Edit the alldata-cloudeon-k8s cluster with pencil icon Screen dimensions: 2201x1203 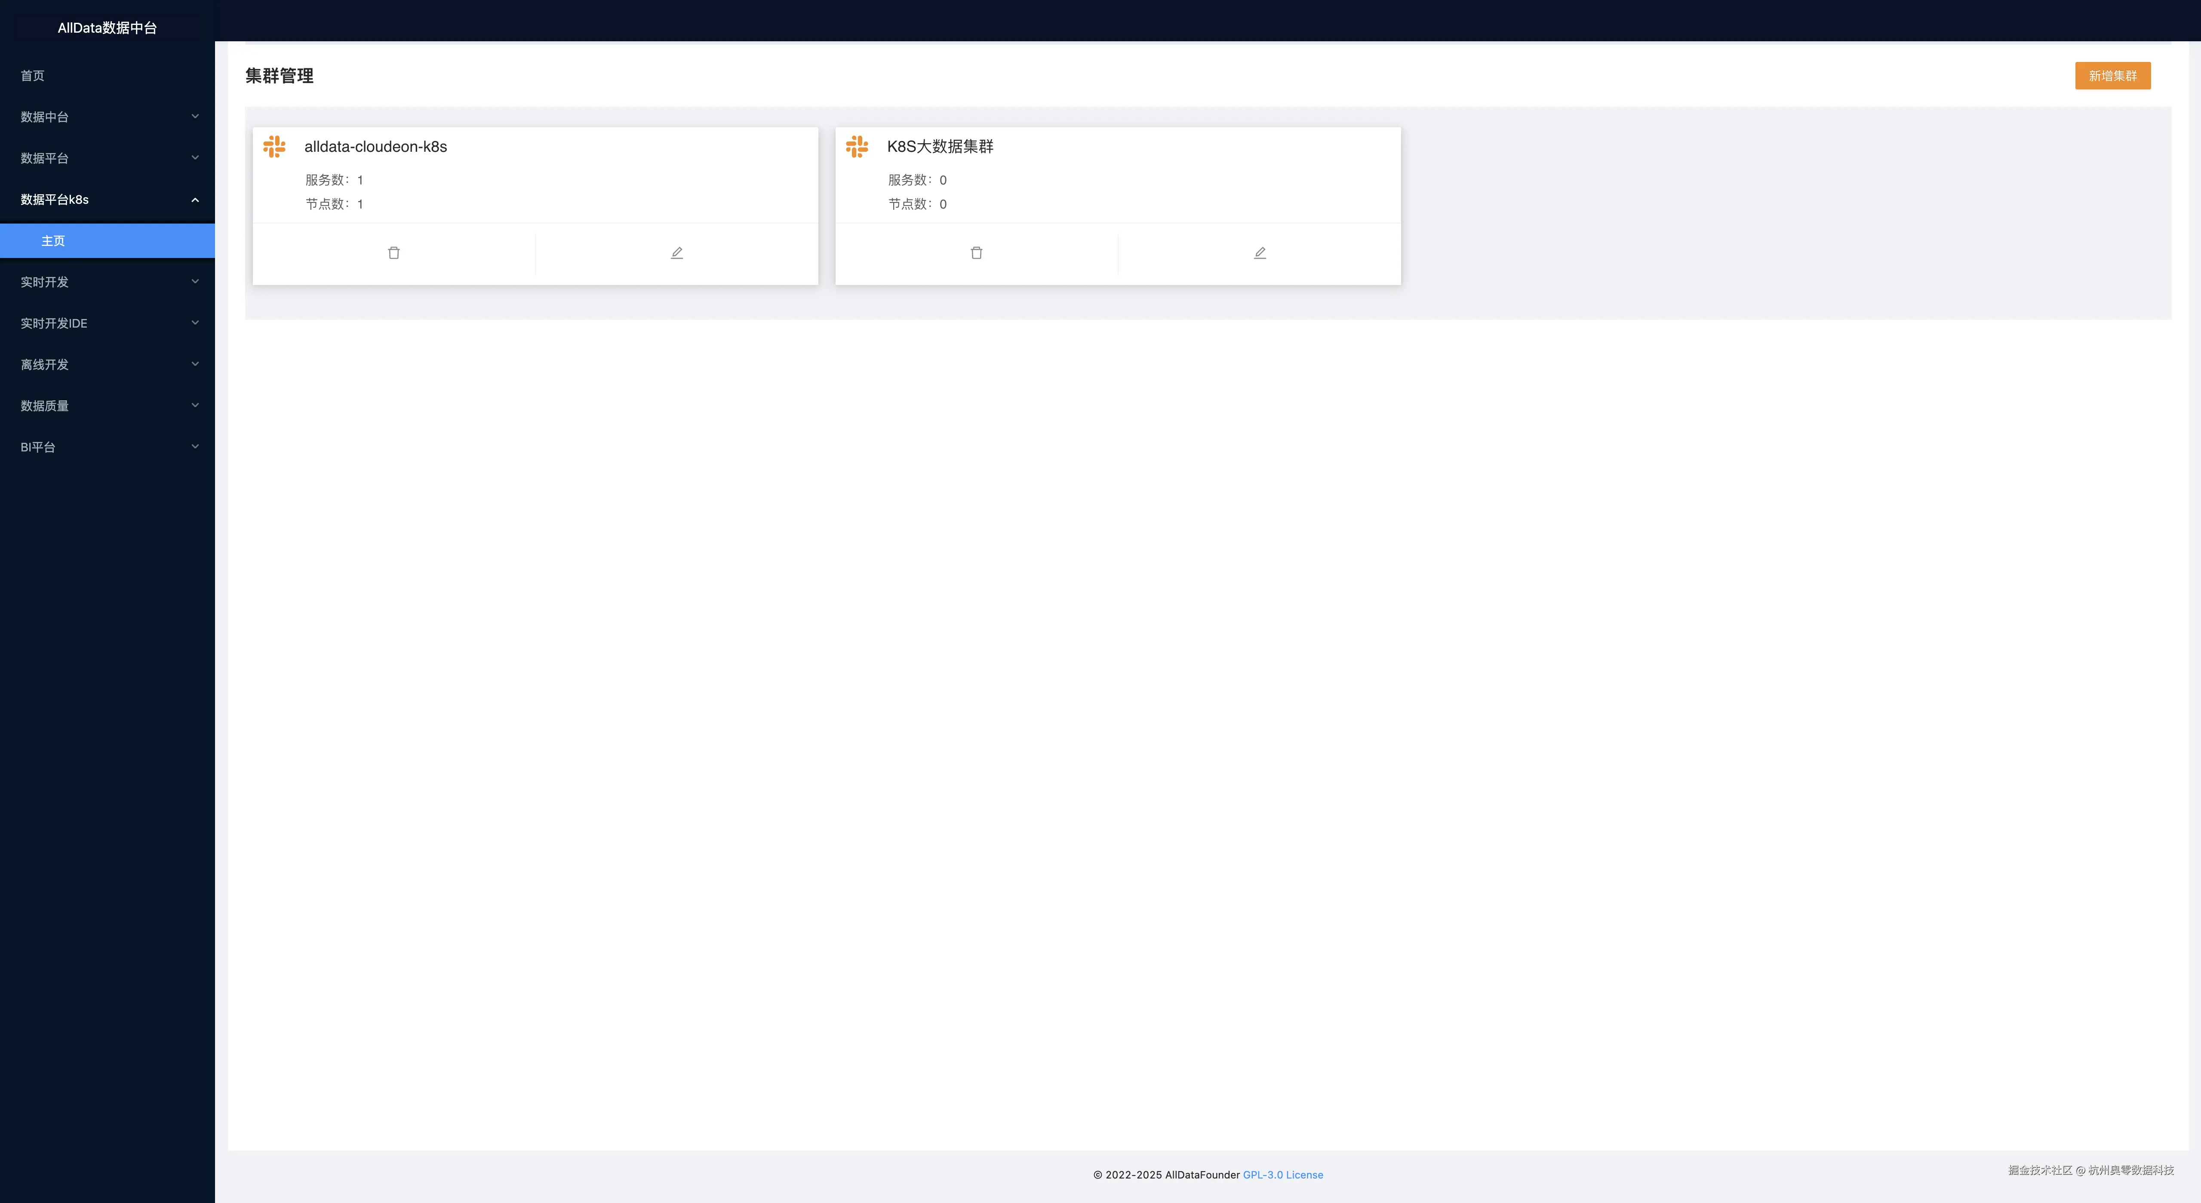pos(677,253)
